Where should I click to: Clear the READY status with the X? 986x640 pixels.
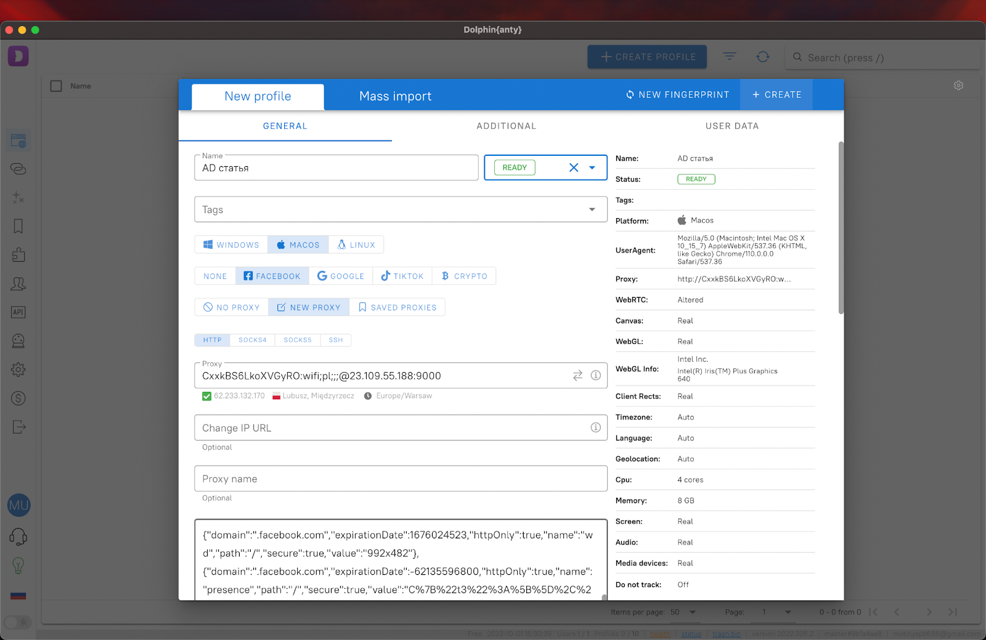click(574, 168)
